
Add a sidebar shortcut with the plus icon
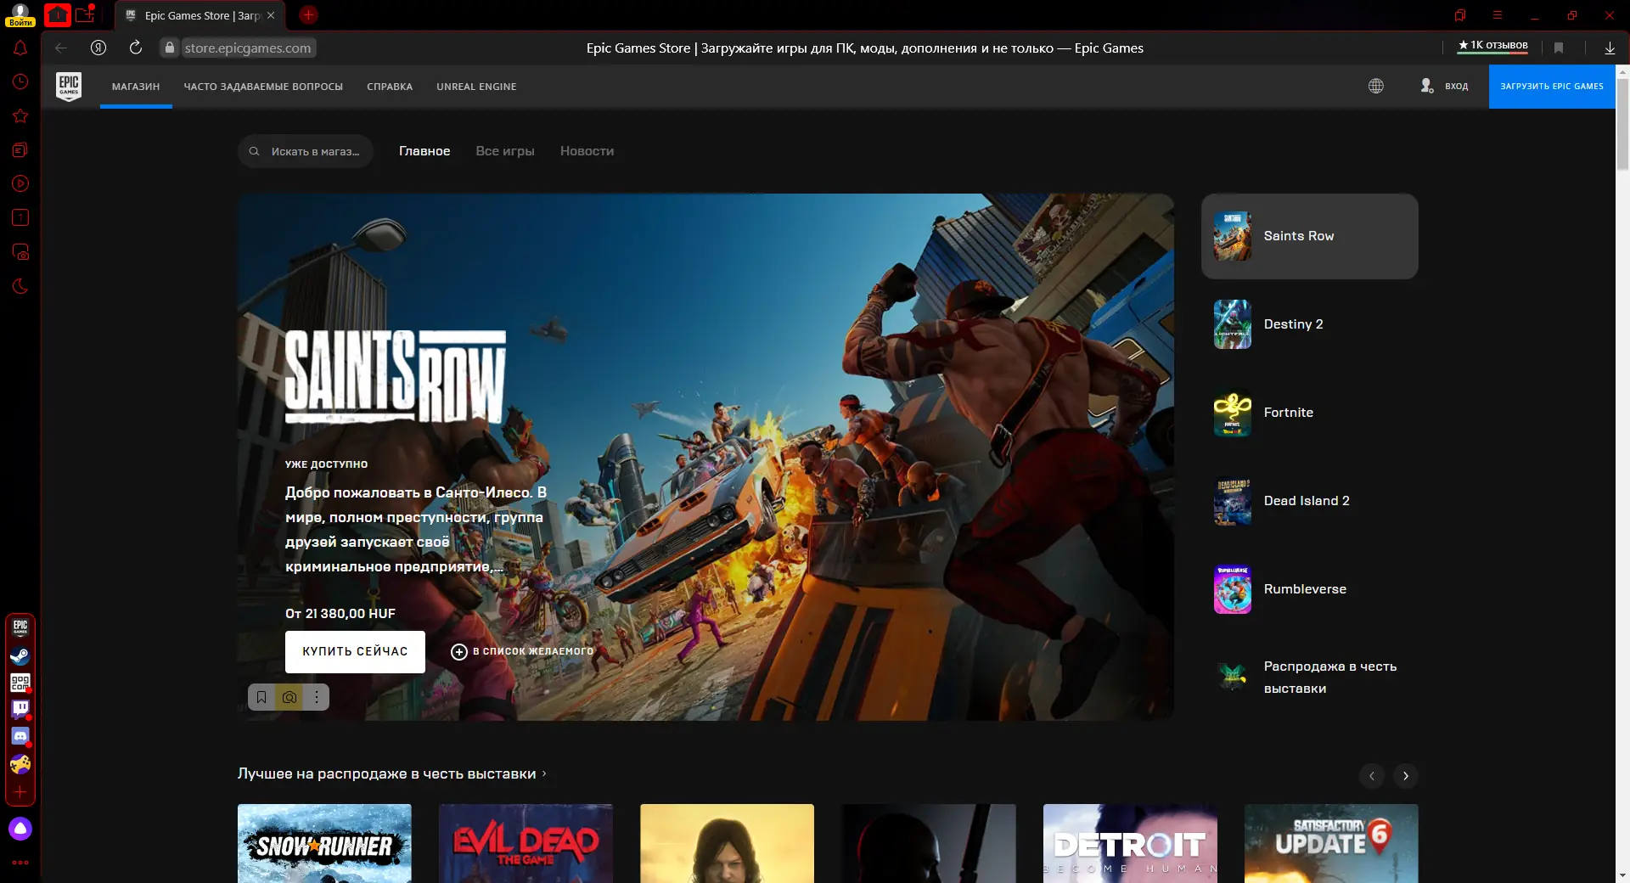[x=20, y=791]
